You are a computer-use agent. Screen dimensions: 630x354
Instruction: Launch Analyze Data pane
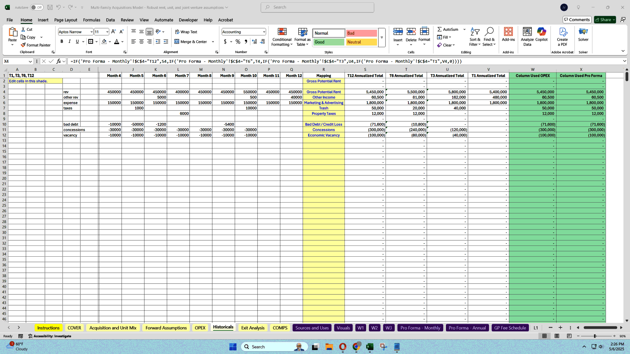pyautogui.click(x=527, y=37)
